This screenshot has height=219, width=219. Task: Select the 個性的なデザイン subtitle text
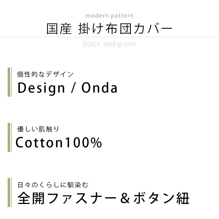45,74
